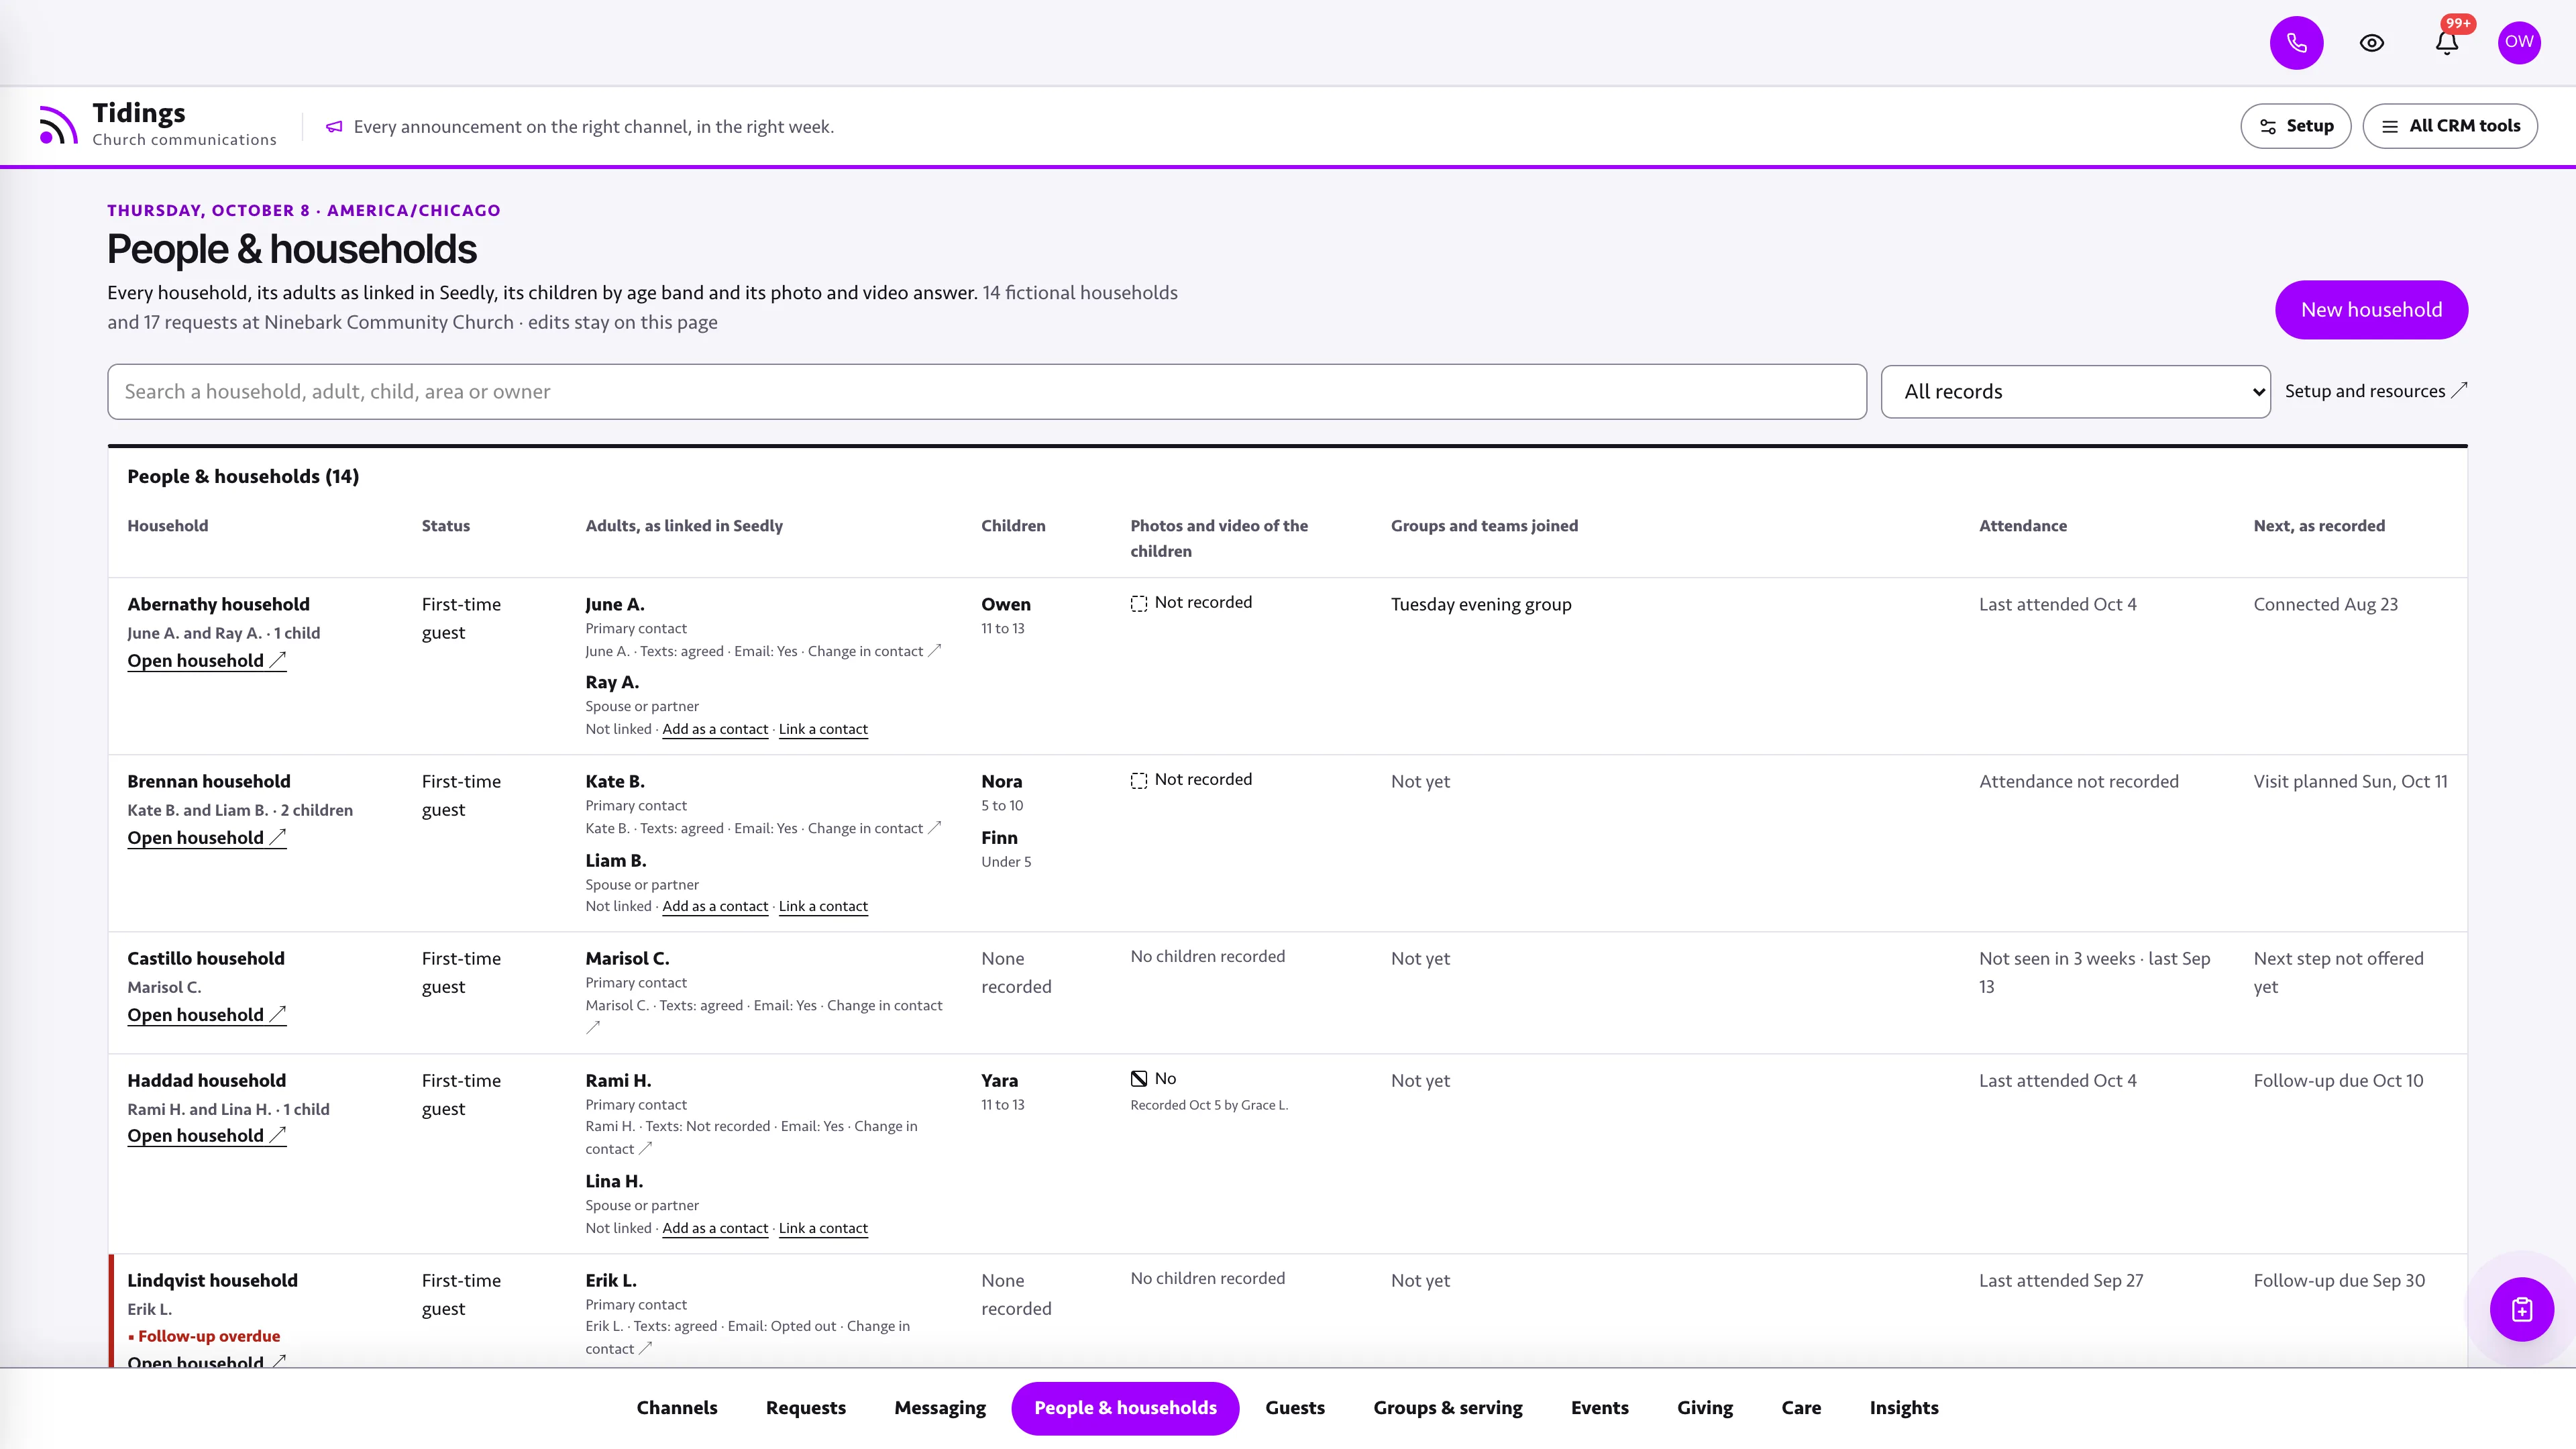Add Liam B. as a contact
Viewport: 2576px width, 1449px height.
715,906
